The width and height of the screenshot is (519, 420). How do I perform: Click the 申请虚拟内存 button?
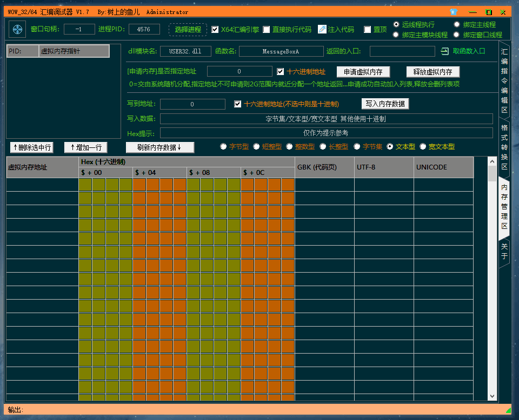coord(363,72)
